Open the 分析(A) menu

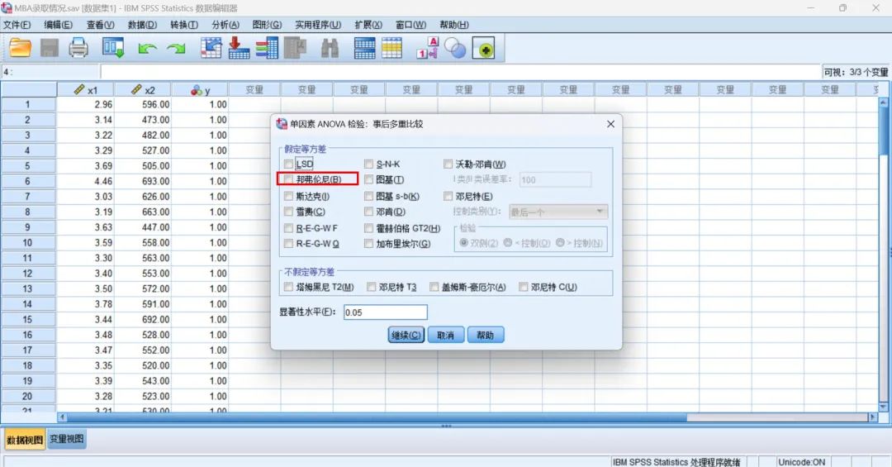click(x=225, y=25)
